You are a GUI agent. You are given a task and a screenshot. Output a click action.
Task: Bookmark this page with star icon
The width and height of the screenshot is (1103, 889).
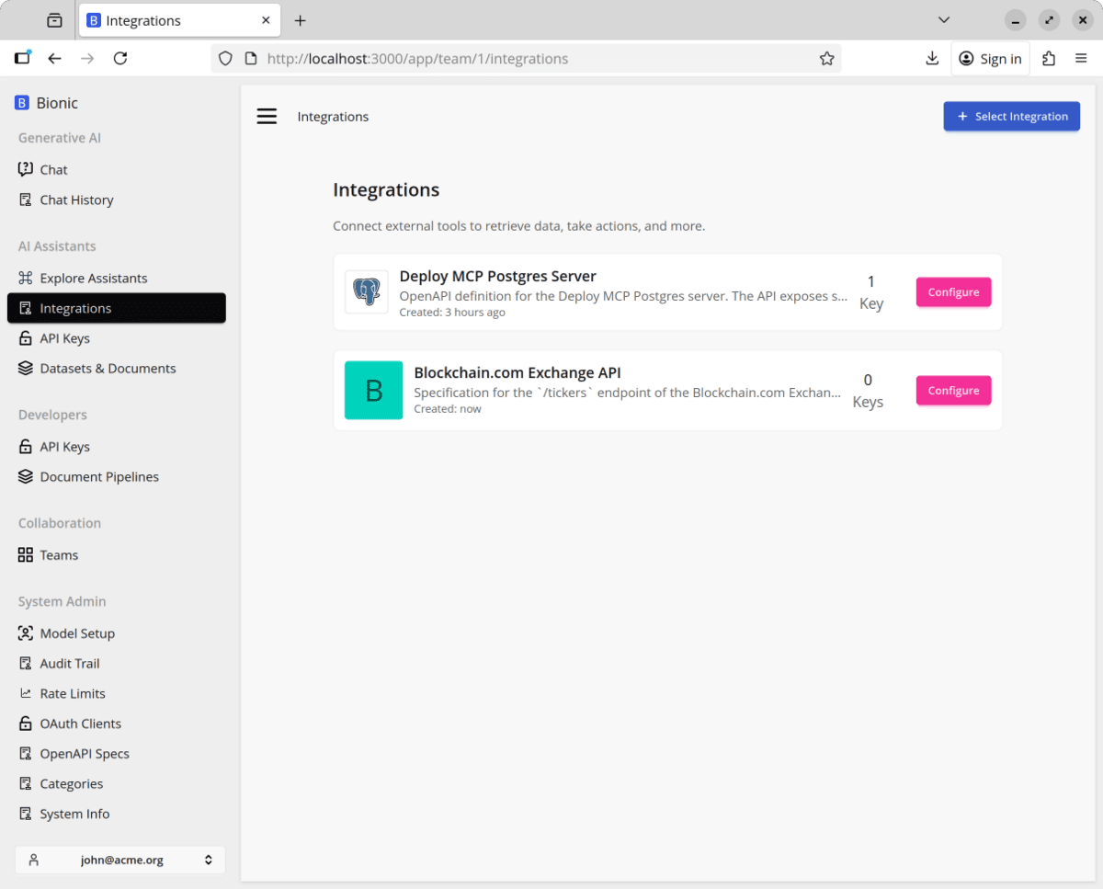pos(826,59)
